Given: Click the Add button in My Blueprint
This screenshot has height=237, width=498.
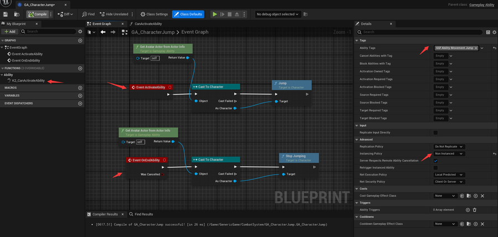Looking at the screenshot, I should click(x=9, y=32).
